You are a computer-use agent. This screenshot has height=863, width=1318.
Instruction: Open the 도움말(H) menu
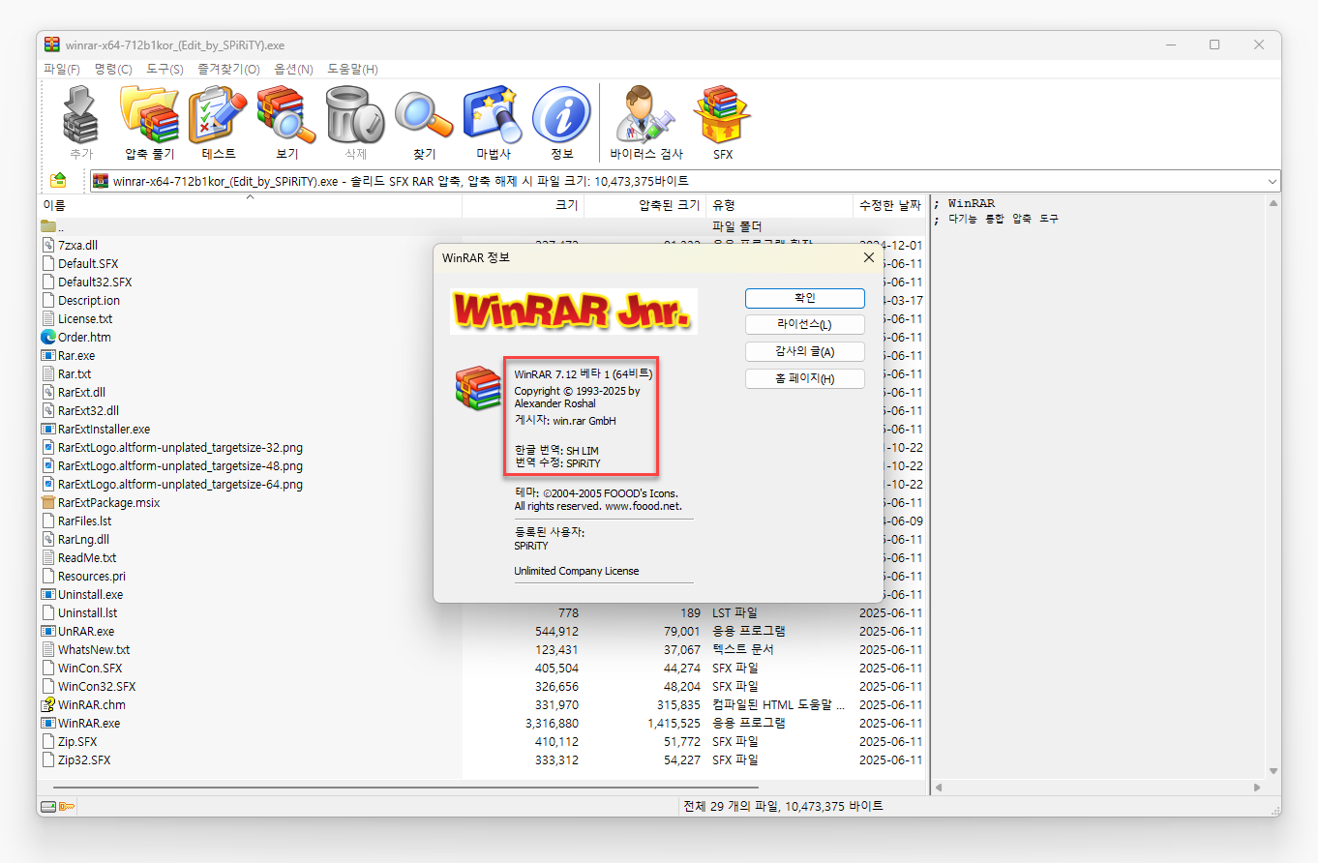[352, 69]
